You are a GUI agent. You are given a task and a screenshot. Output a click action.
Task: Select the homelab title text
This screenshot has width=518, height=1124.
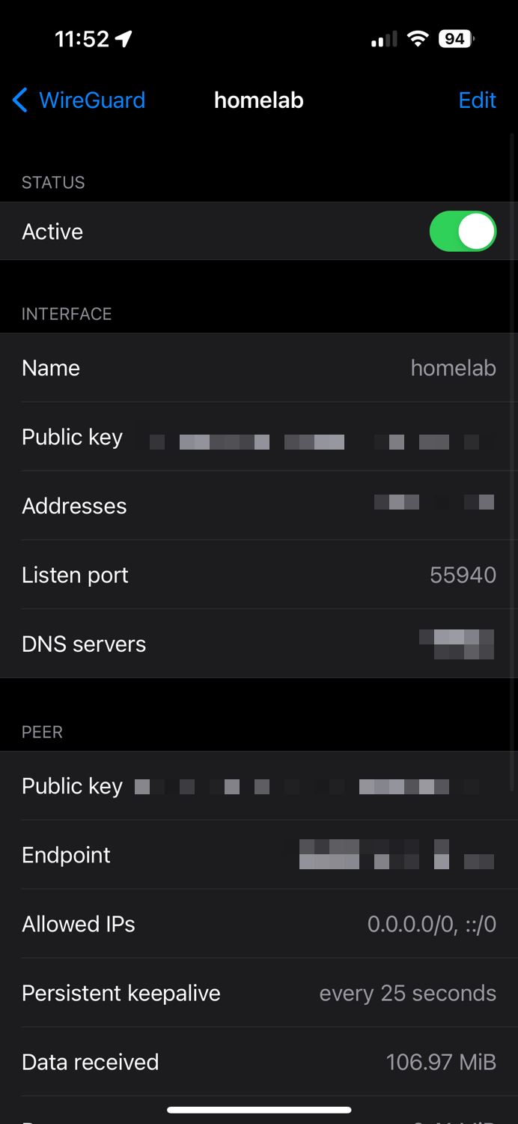pyautogui.click(x=258, y=100)
